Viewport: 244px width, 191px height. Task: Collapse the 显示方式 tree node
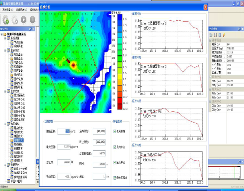(x=5, y=50)
